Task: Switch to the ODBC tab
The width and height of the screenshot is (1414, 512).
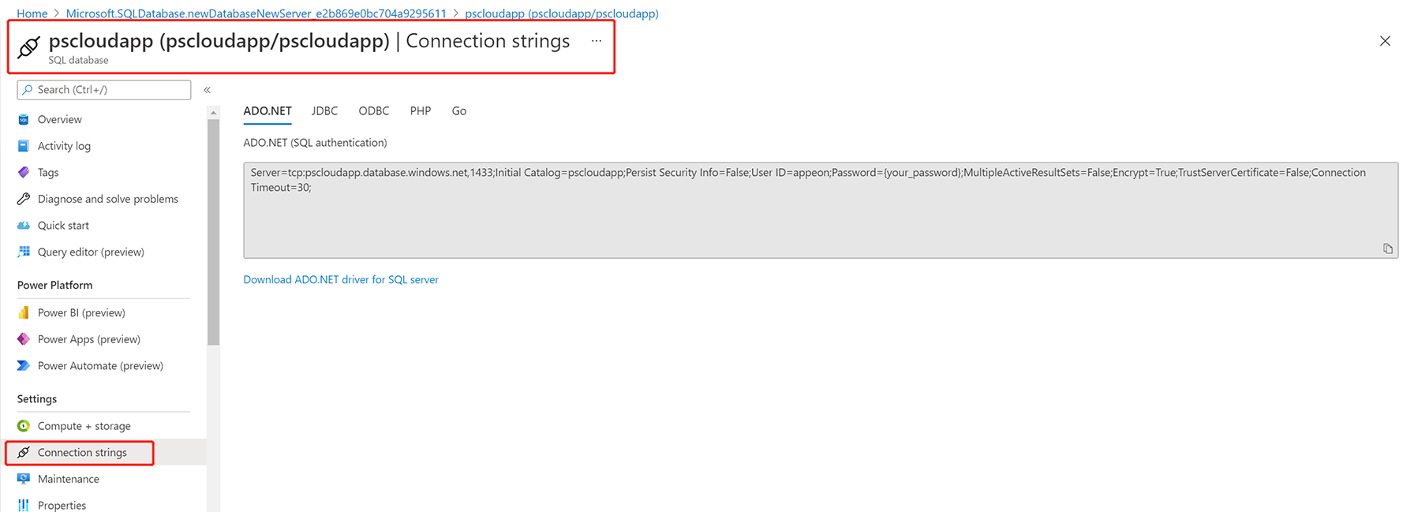Action: pos(373,111)
